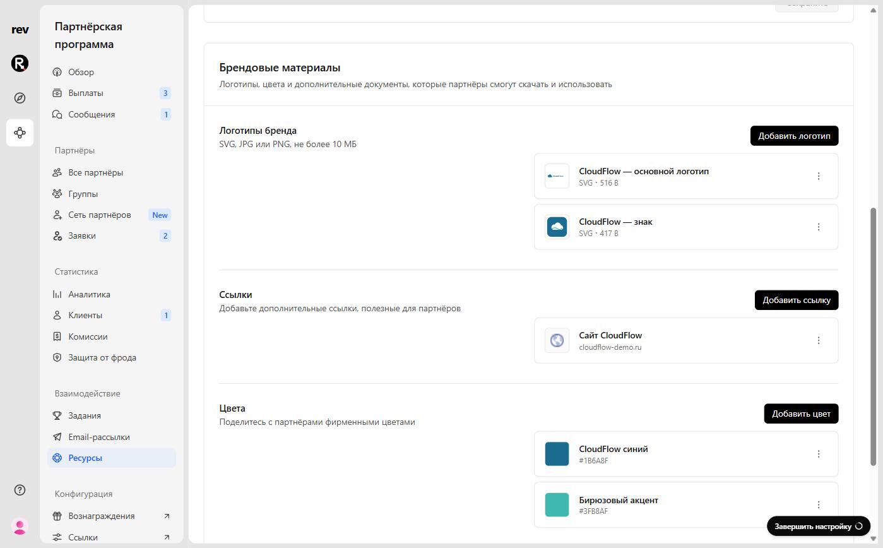Click the cloudflow-demo.ru link text

point(610,347)
